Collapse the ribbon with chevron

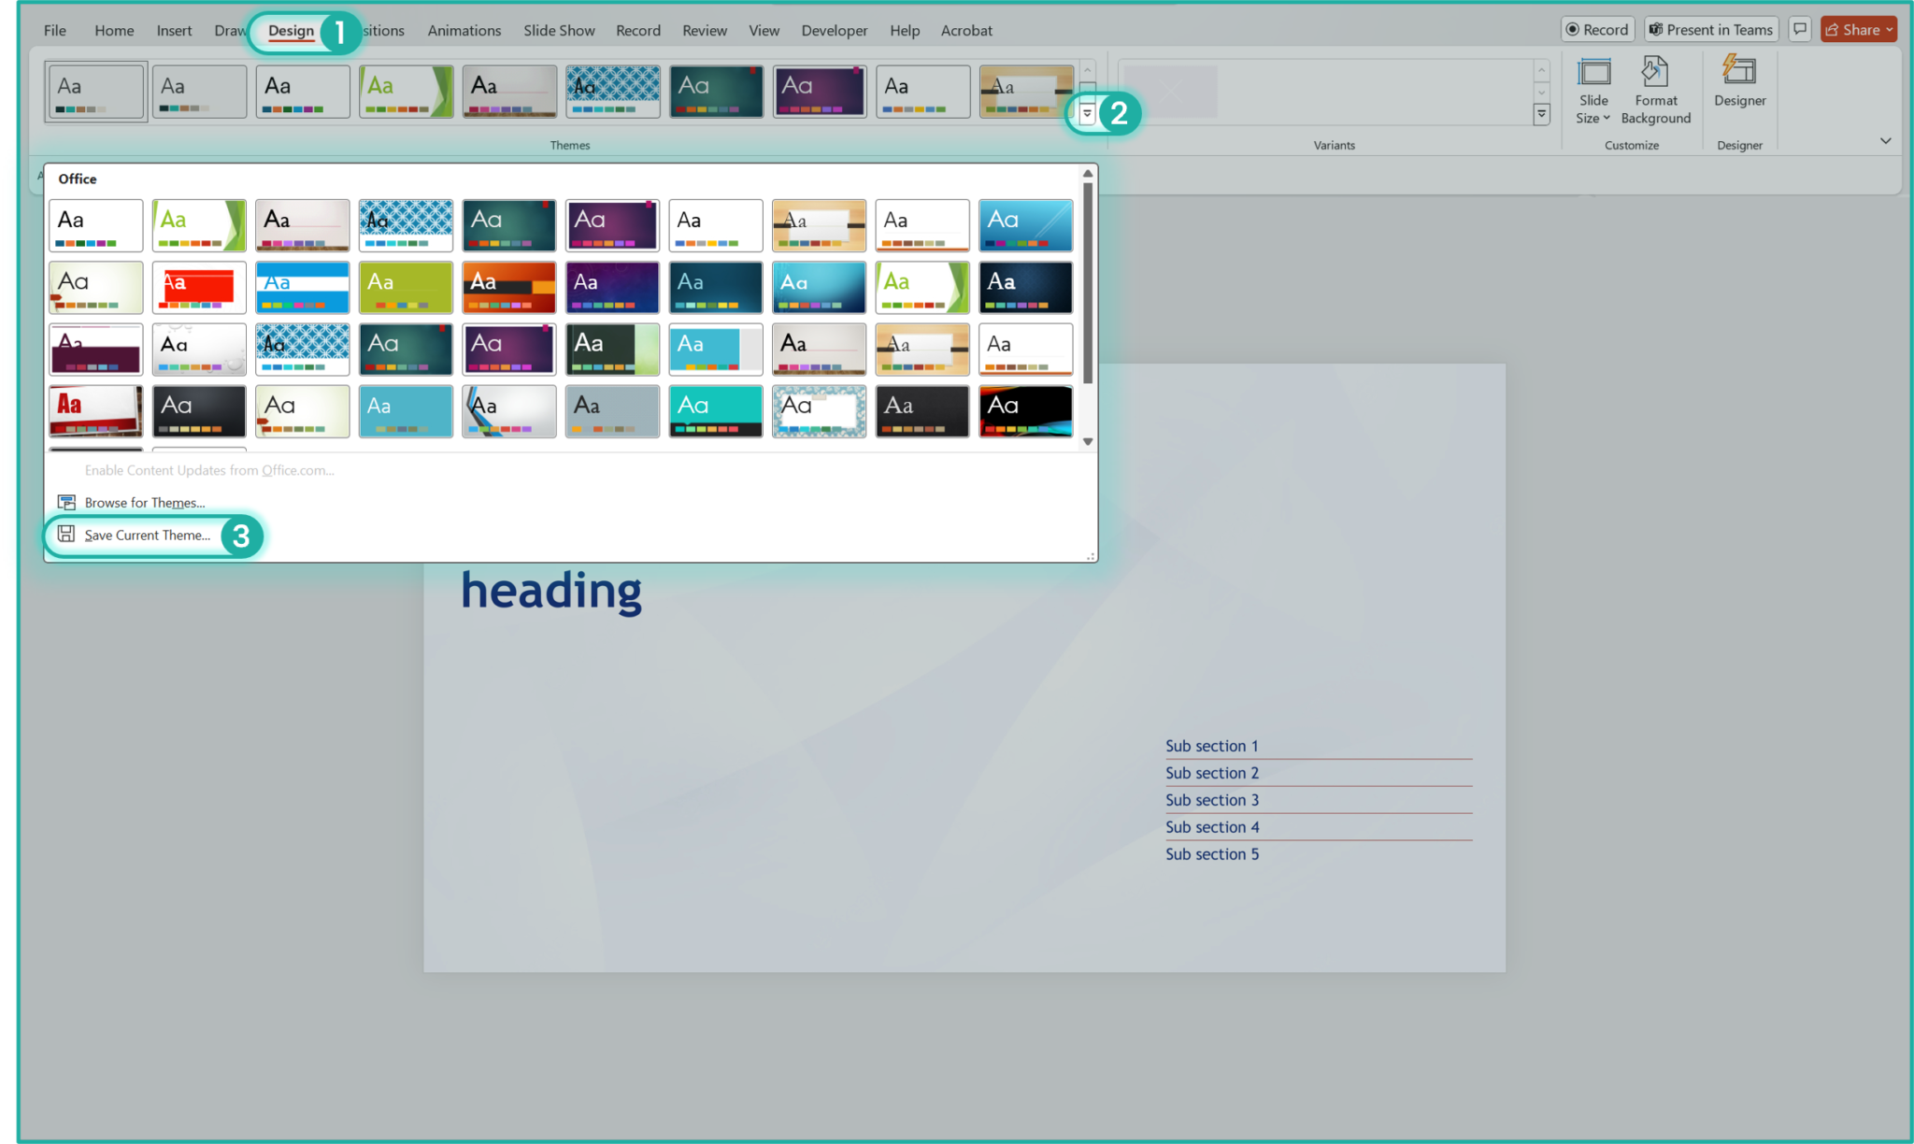[x=1885, y=141]
